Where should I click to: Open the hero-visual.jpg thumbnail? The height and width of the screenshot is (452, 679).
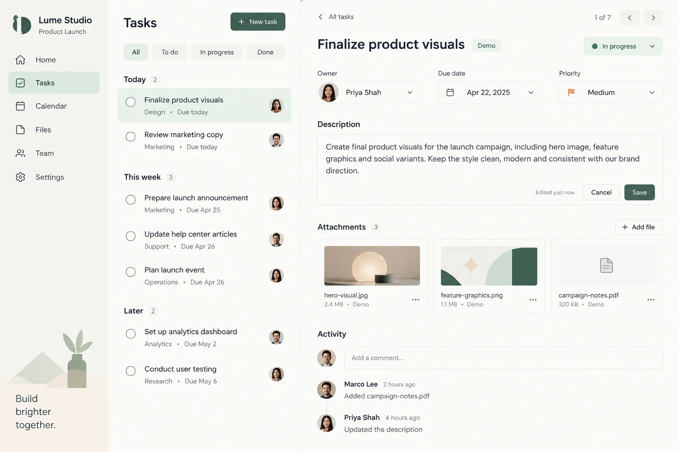[x=372, y=266]
